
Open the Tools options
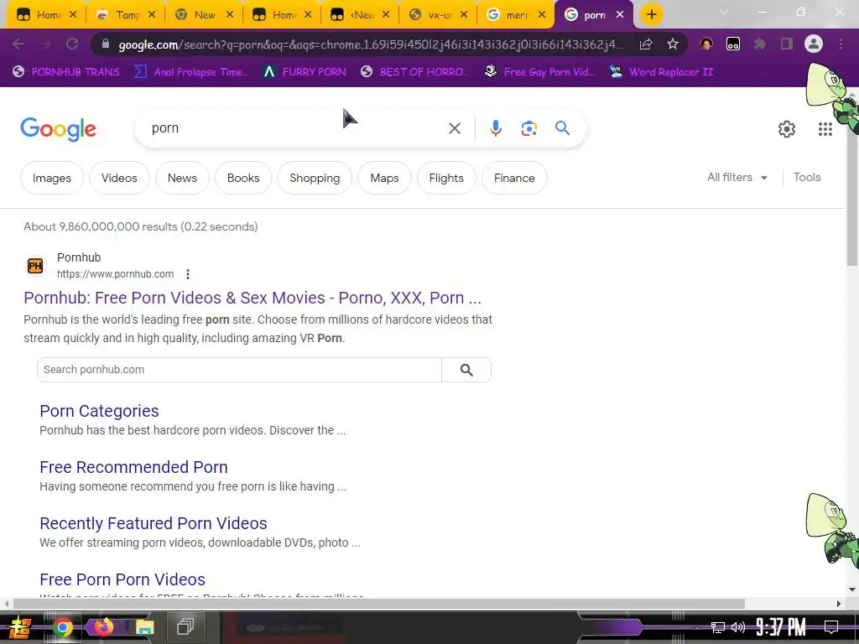[x=807, y=178]
